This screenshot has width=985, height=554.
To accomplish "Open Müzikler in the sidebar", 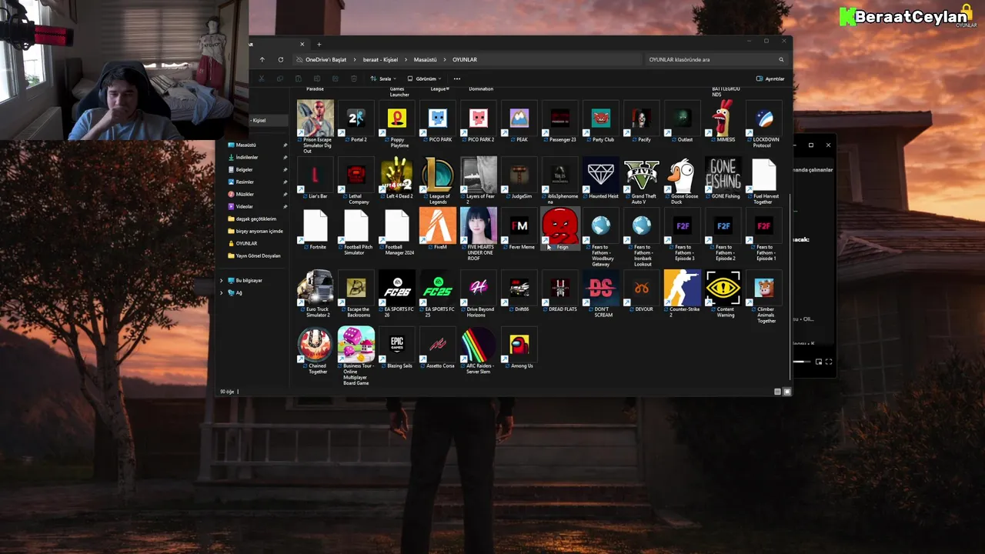I will (x=257, y=194).
